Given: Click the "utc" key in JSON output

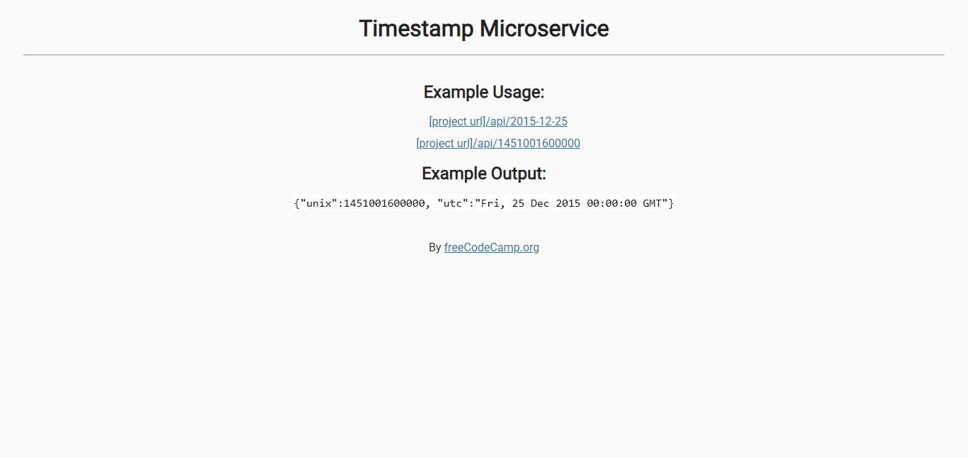Looking at the screenshot, I should tap(453, 203).
